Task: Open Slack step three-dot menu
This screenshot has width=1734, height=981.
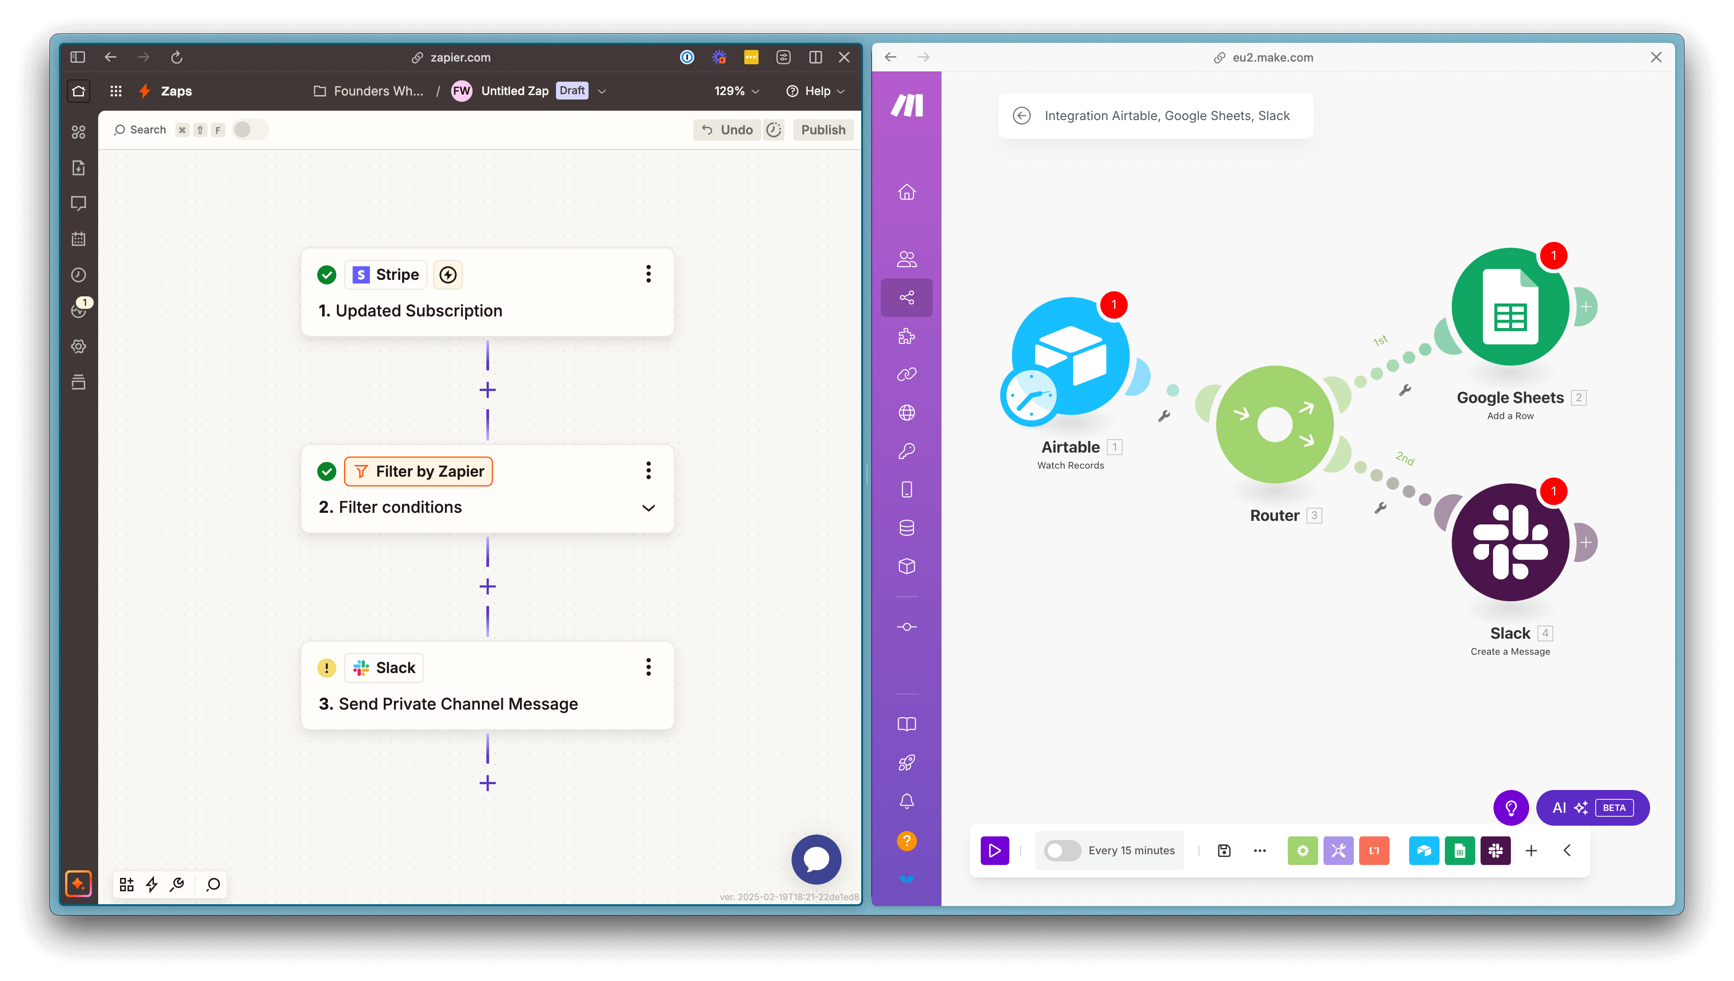Action: pyautogui.click(x=648, y=667)
